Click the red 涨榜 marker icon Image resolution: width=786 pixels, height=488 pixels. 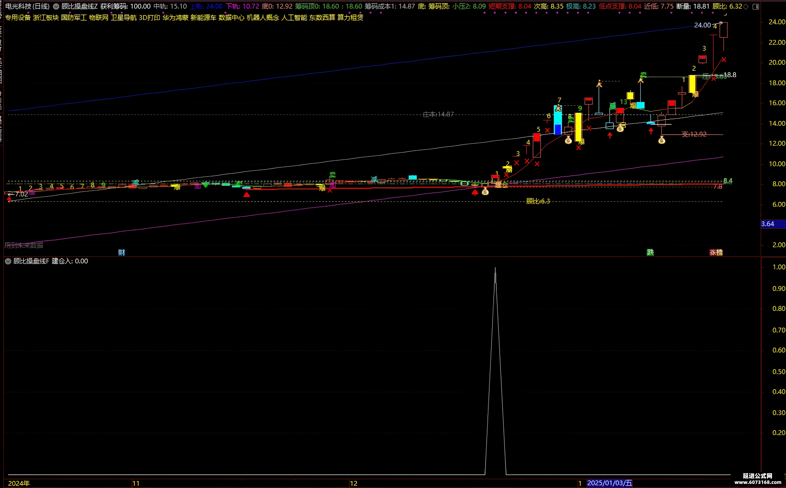coord(716,252)
